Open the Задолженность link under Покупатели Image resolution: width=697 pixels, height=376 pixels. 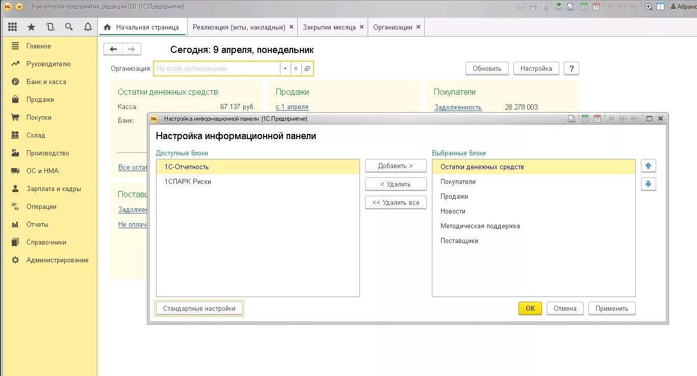[458, 107]
